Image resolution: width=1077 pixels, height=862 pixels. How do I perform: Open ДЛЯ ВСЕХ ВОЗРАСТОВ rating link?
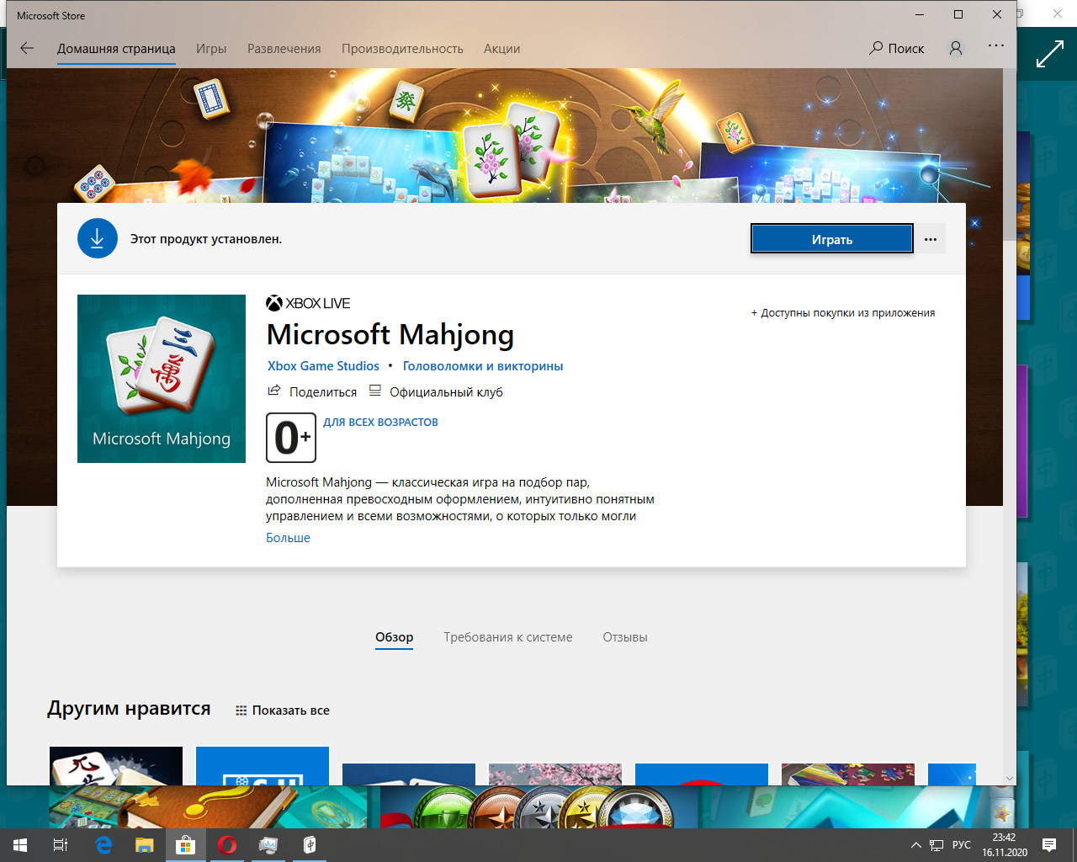click(x=380, y=423)
